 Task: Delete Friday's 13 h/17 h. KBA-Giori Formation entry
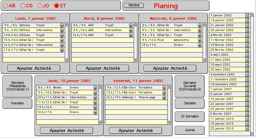164,93
